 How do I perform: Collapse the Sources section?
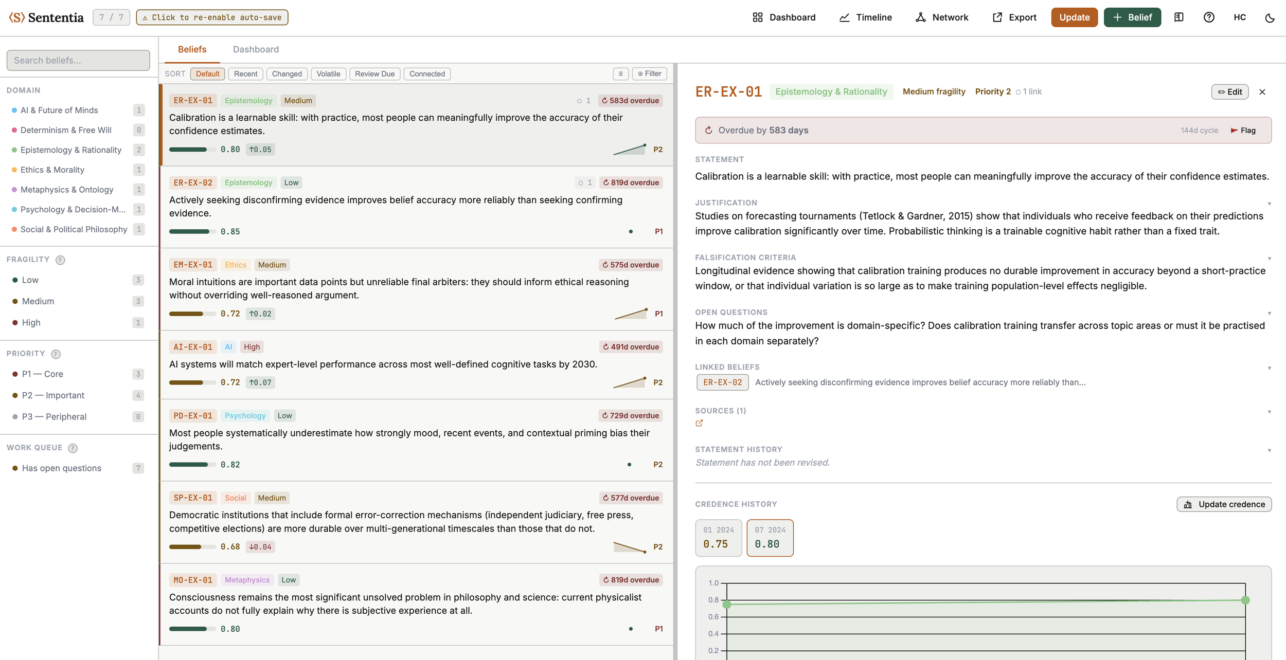coord(1269,411)
